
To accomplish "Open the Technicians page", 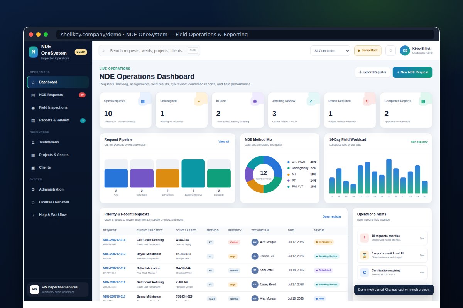I will click(58, 142).
